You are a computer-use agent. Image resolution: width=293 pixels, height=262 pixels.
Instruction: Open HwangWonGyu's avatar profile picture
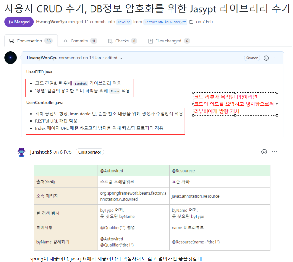pos(11,58)
